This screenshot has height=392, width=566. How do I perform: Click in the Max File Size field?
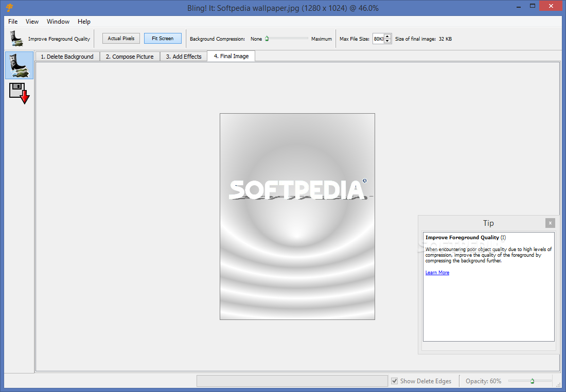pos(378,39)
